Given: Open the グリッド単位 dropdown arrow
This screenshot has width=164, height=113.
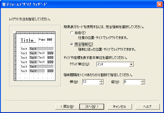Looking at the screenshot, I should tap(131, 64).
